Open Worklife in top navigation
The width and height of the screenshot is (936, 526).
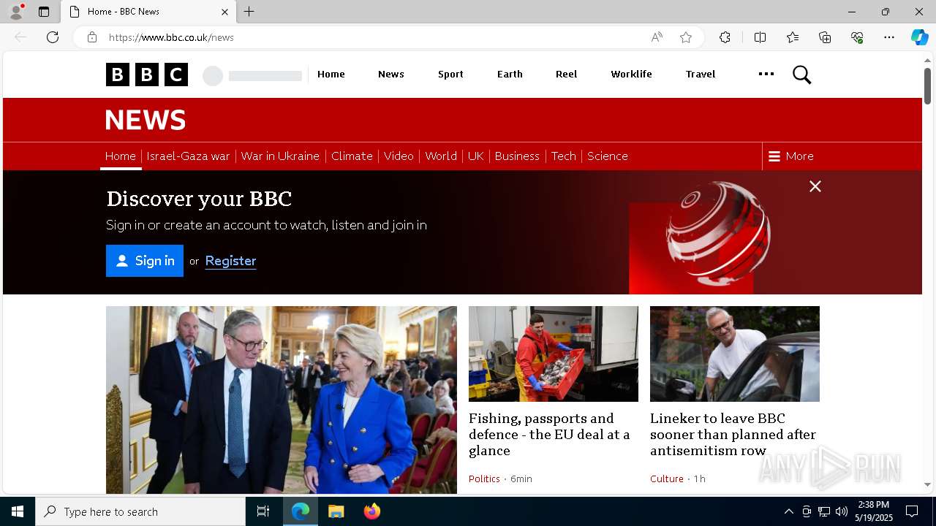(631, 74)
